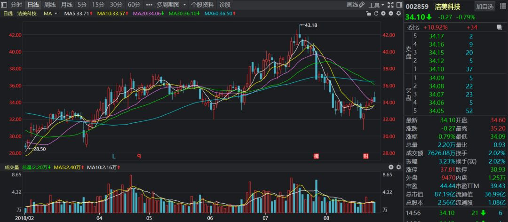Switch to the 周线 weekly tab
The image size is (508, 222).
50,5
